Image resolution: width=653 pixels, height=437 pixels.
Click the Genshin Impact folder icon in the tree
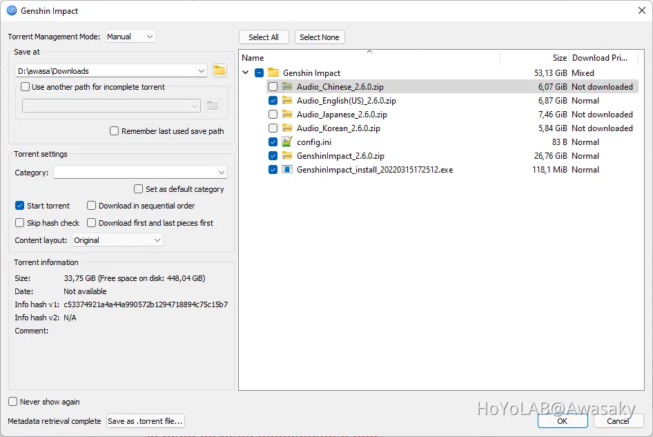click(273, 72)
